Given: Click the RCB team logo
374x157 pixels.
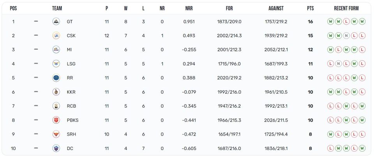Looking at the screenshot, I should coord(56,106).
